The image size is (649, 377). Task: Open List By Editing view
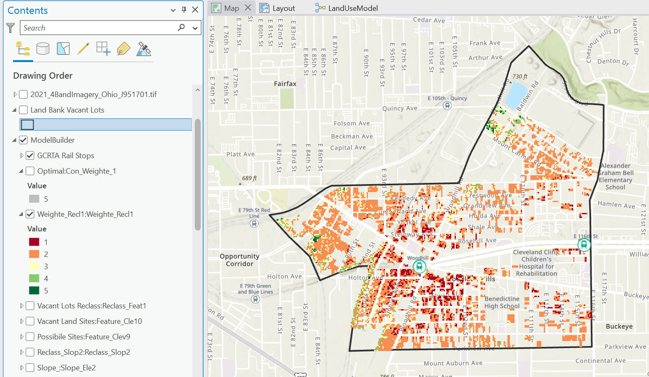[83, 49]
